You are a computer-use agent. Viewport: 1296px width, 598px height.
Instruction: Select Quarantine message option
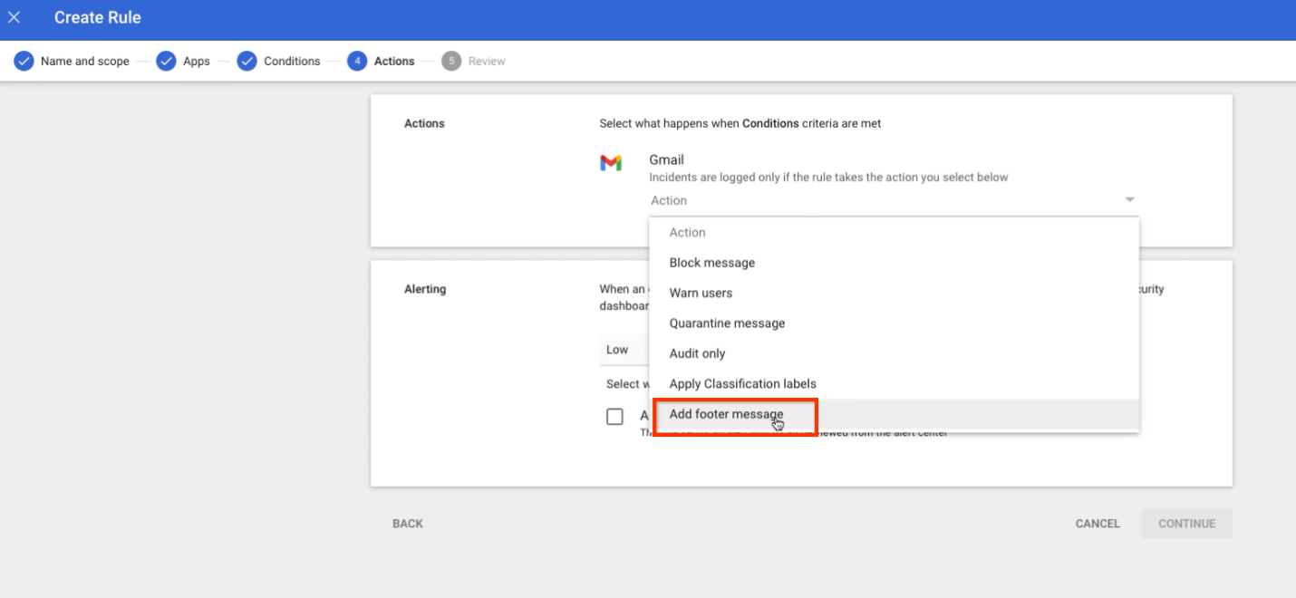727,323
